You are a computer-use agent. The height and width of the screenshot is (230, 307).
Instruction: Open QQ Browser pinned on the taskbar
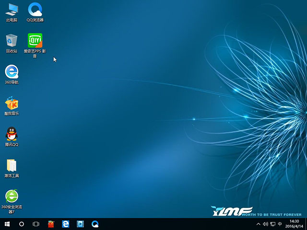95,224
